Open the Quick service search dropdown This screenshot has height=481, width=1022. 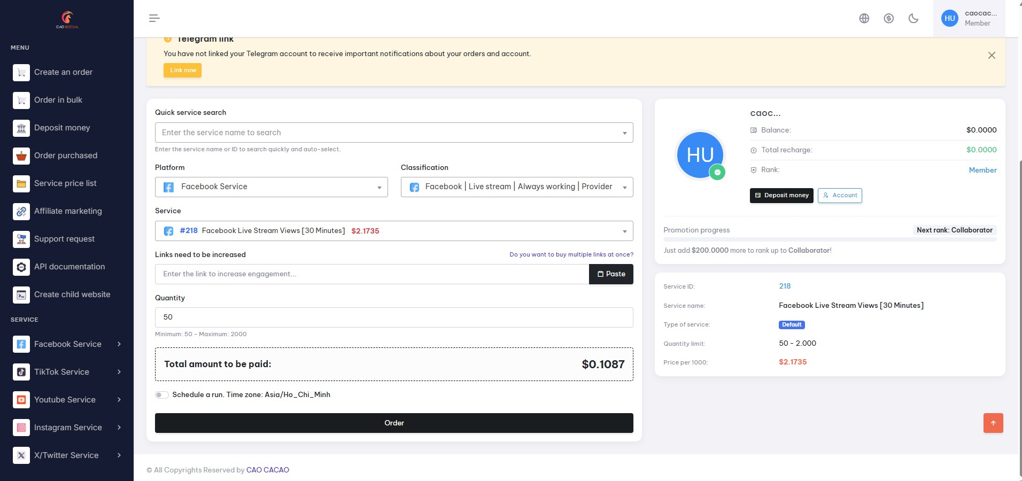pos(394,133)
